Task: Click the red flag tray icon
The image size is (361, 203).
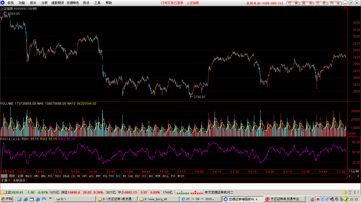Action: (318, 199)
